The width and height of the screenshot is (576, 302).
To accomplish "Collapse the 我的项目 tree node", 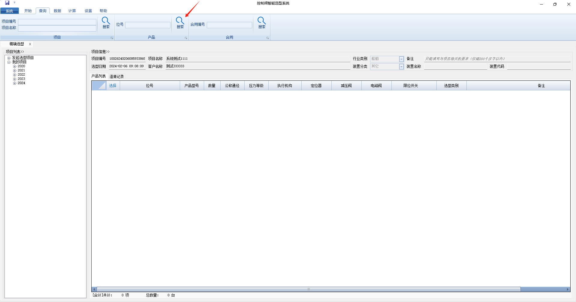I will coord(9,62).
